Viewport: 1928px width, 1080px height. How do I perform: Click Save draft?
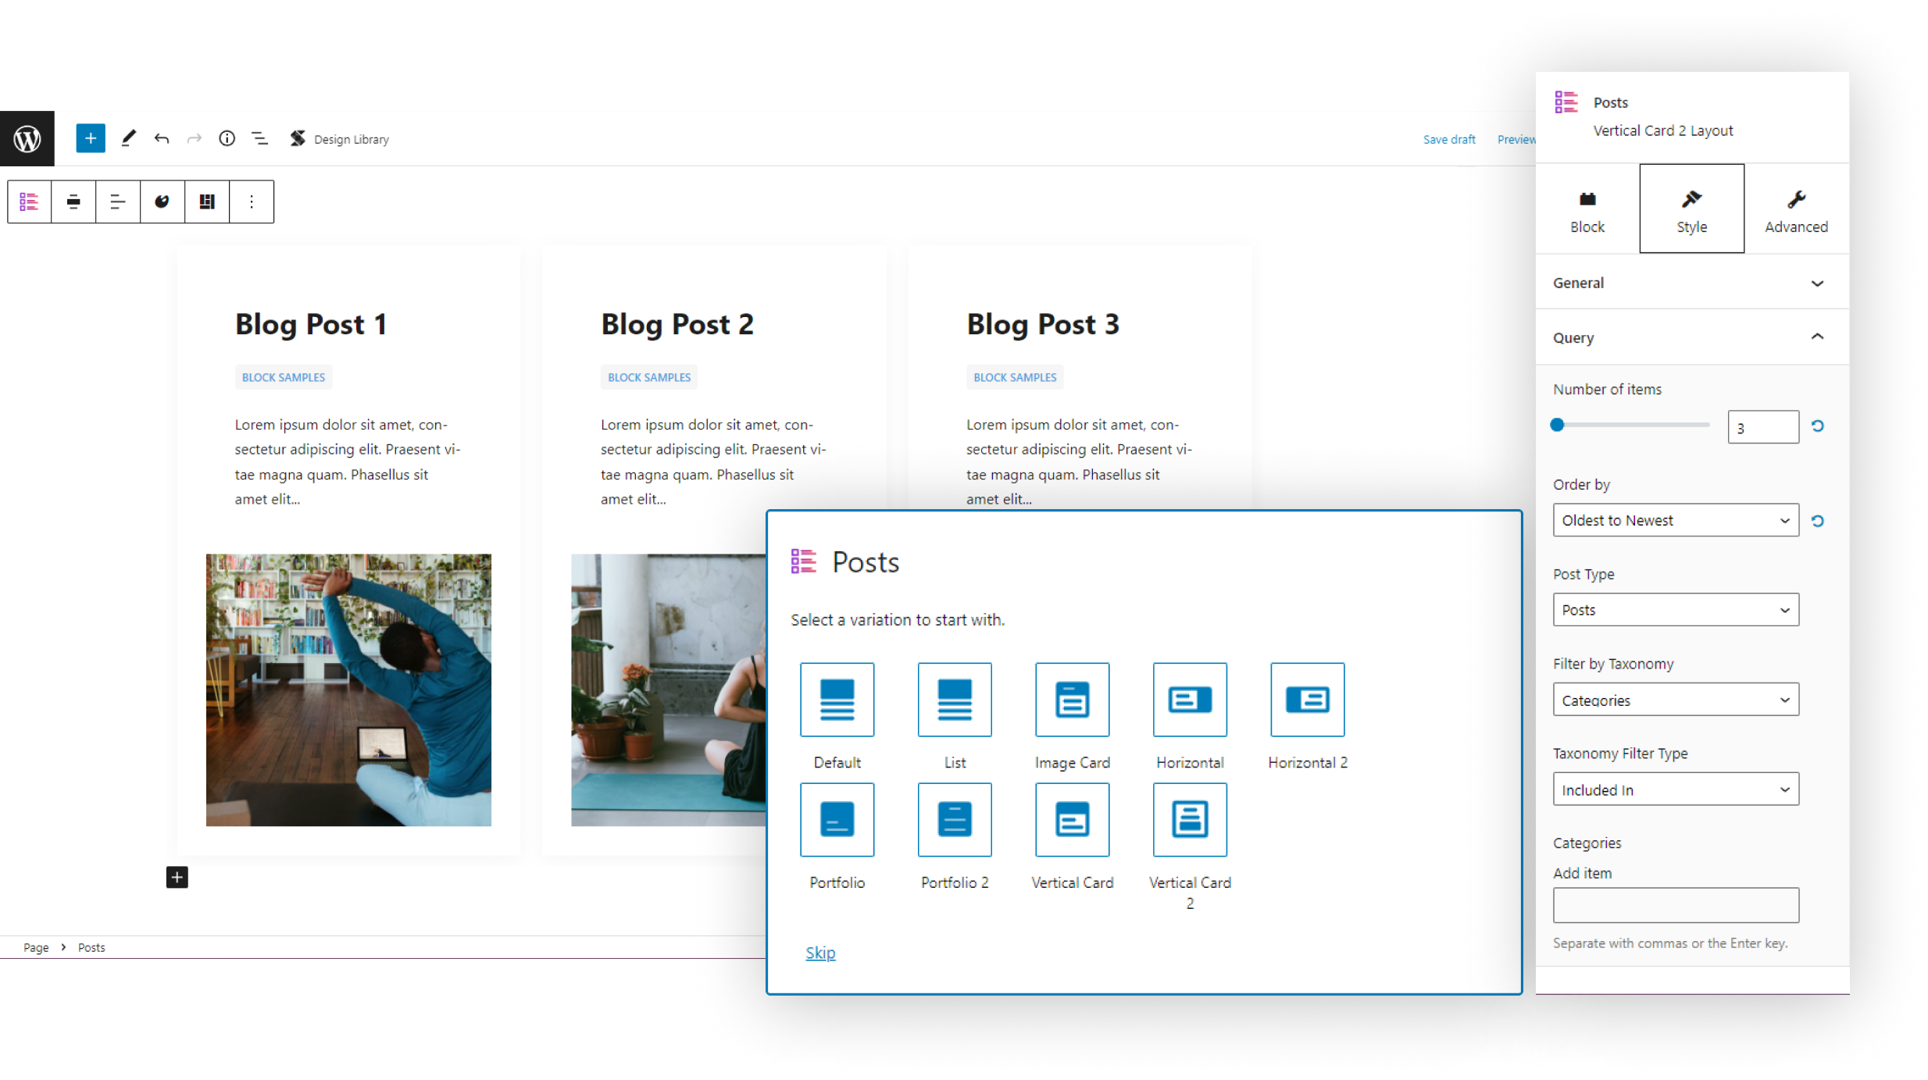pyautogui.click(x=1448, y=140)
